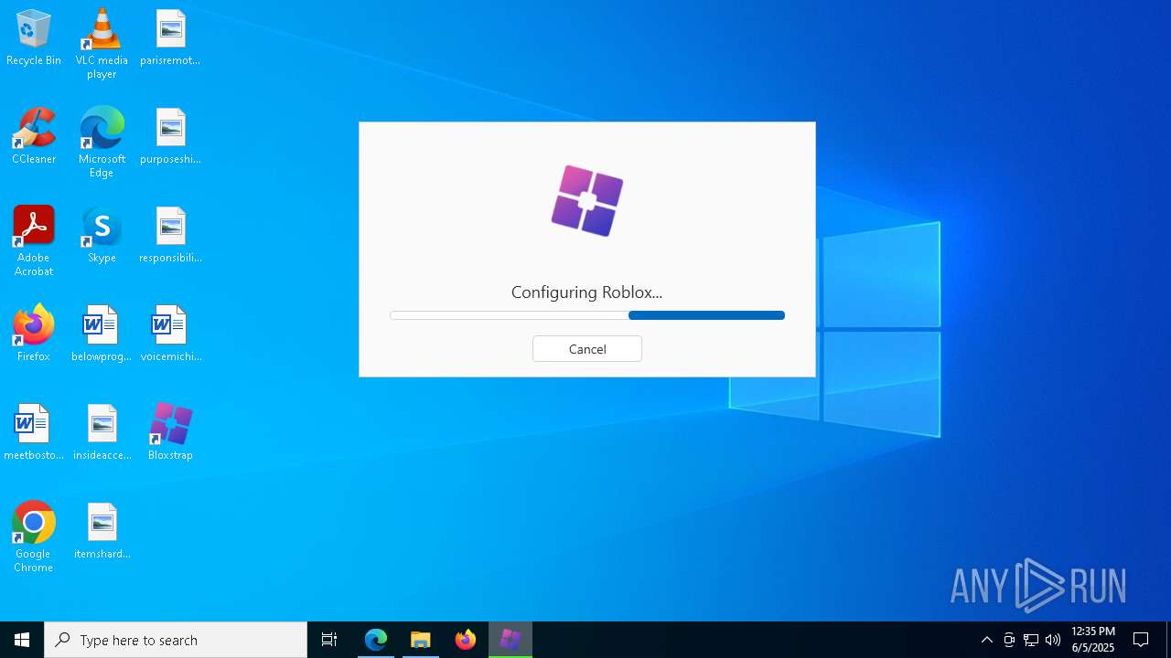Open Microsoft Edge from the taskbar
The width and height of the screenshot is (1171, 658).
[376, 640]
